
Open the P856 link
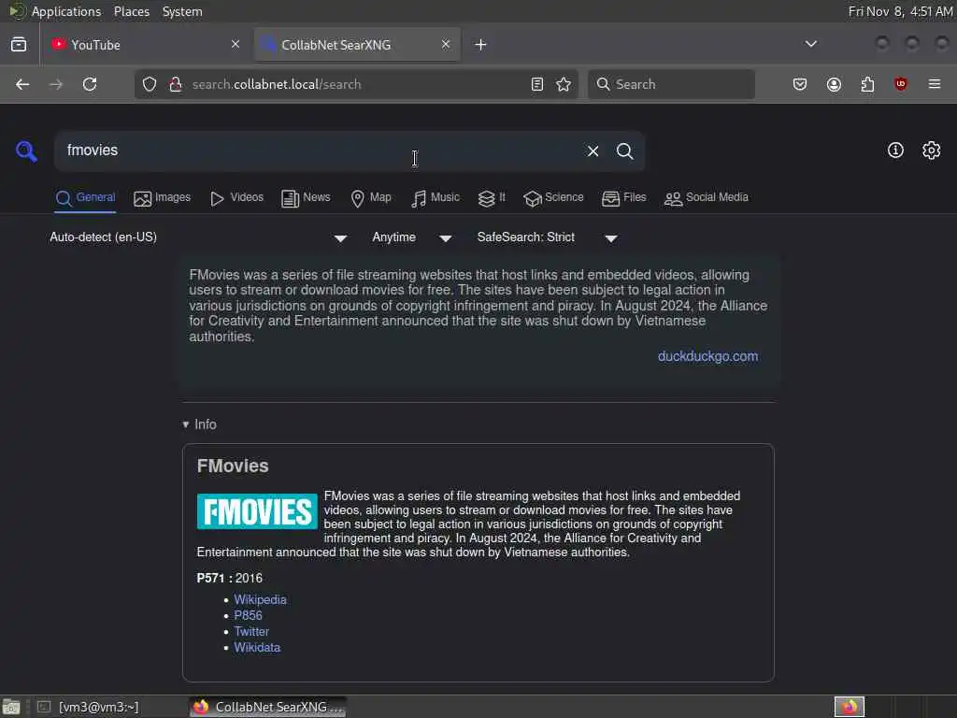[248, 615]
